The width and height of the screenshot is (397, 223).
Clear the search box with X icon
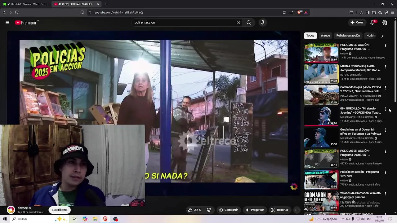tap(239, 22)
